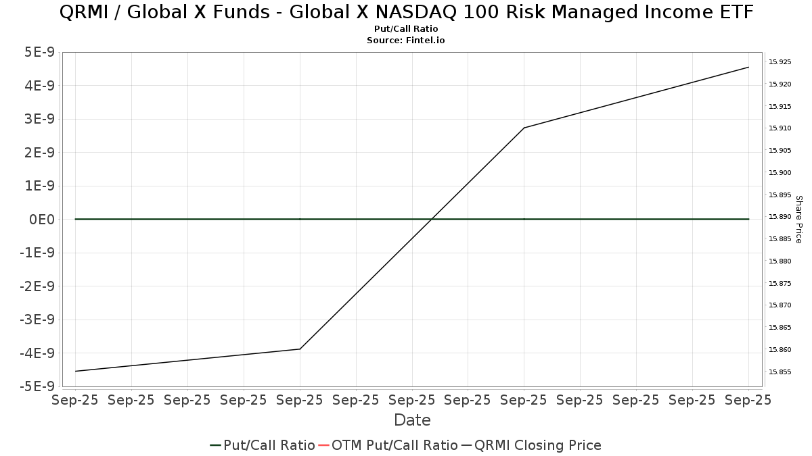Screen dimensions: 812x456
Task: Click the Put/Call Ratio subtitle
Action: [406, 29]
